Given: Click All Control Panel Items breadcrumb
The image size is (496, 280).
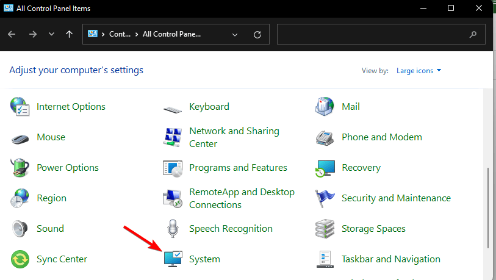Looking at the screenshot, I should pos(171,35).
